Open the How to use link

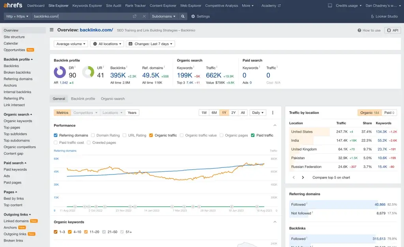pos(369,30)
